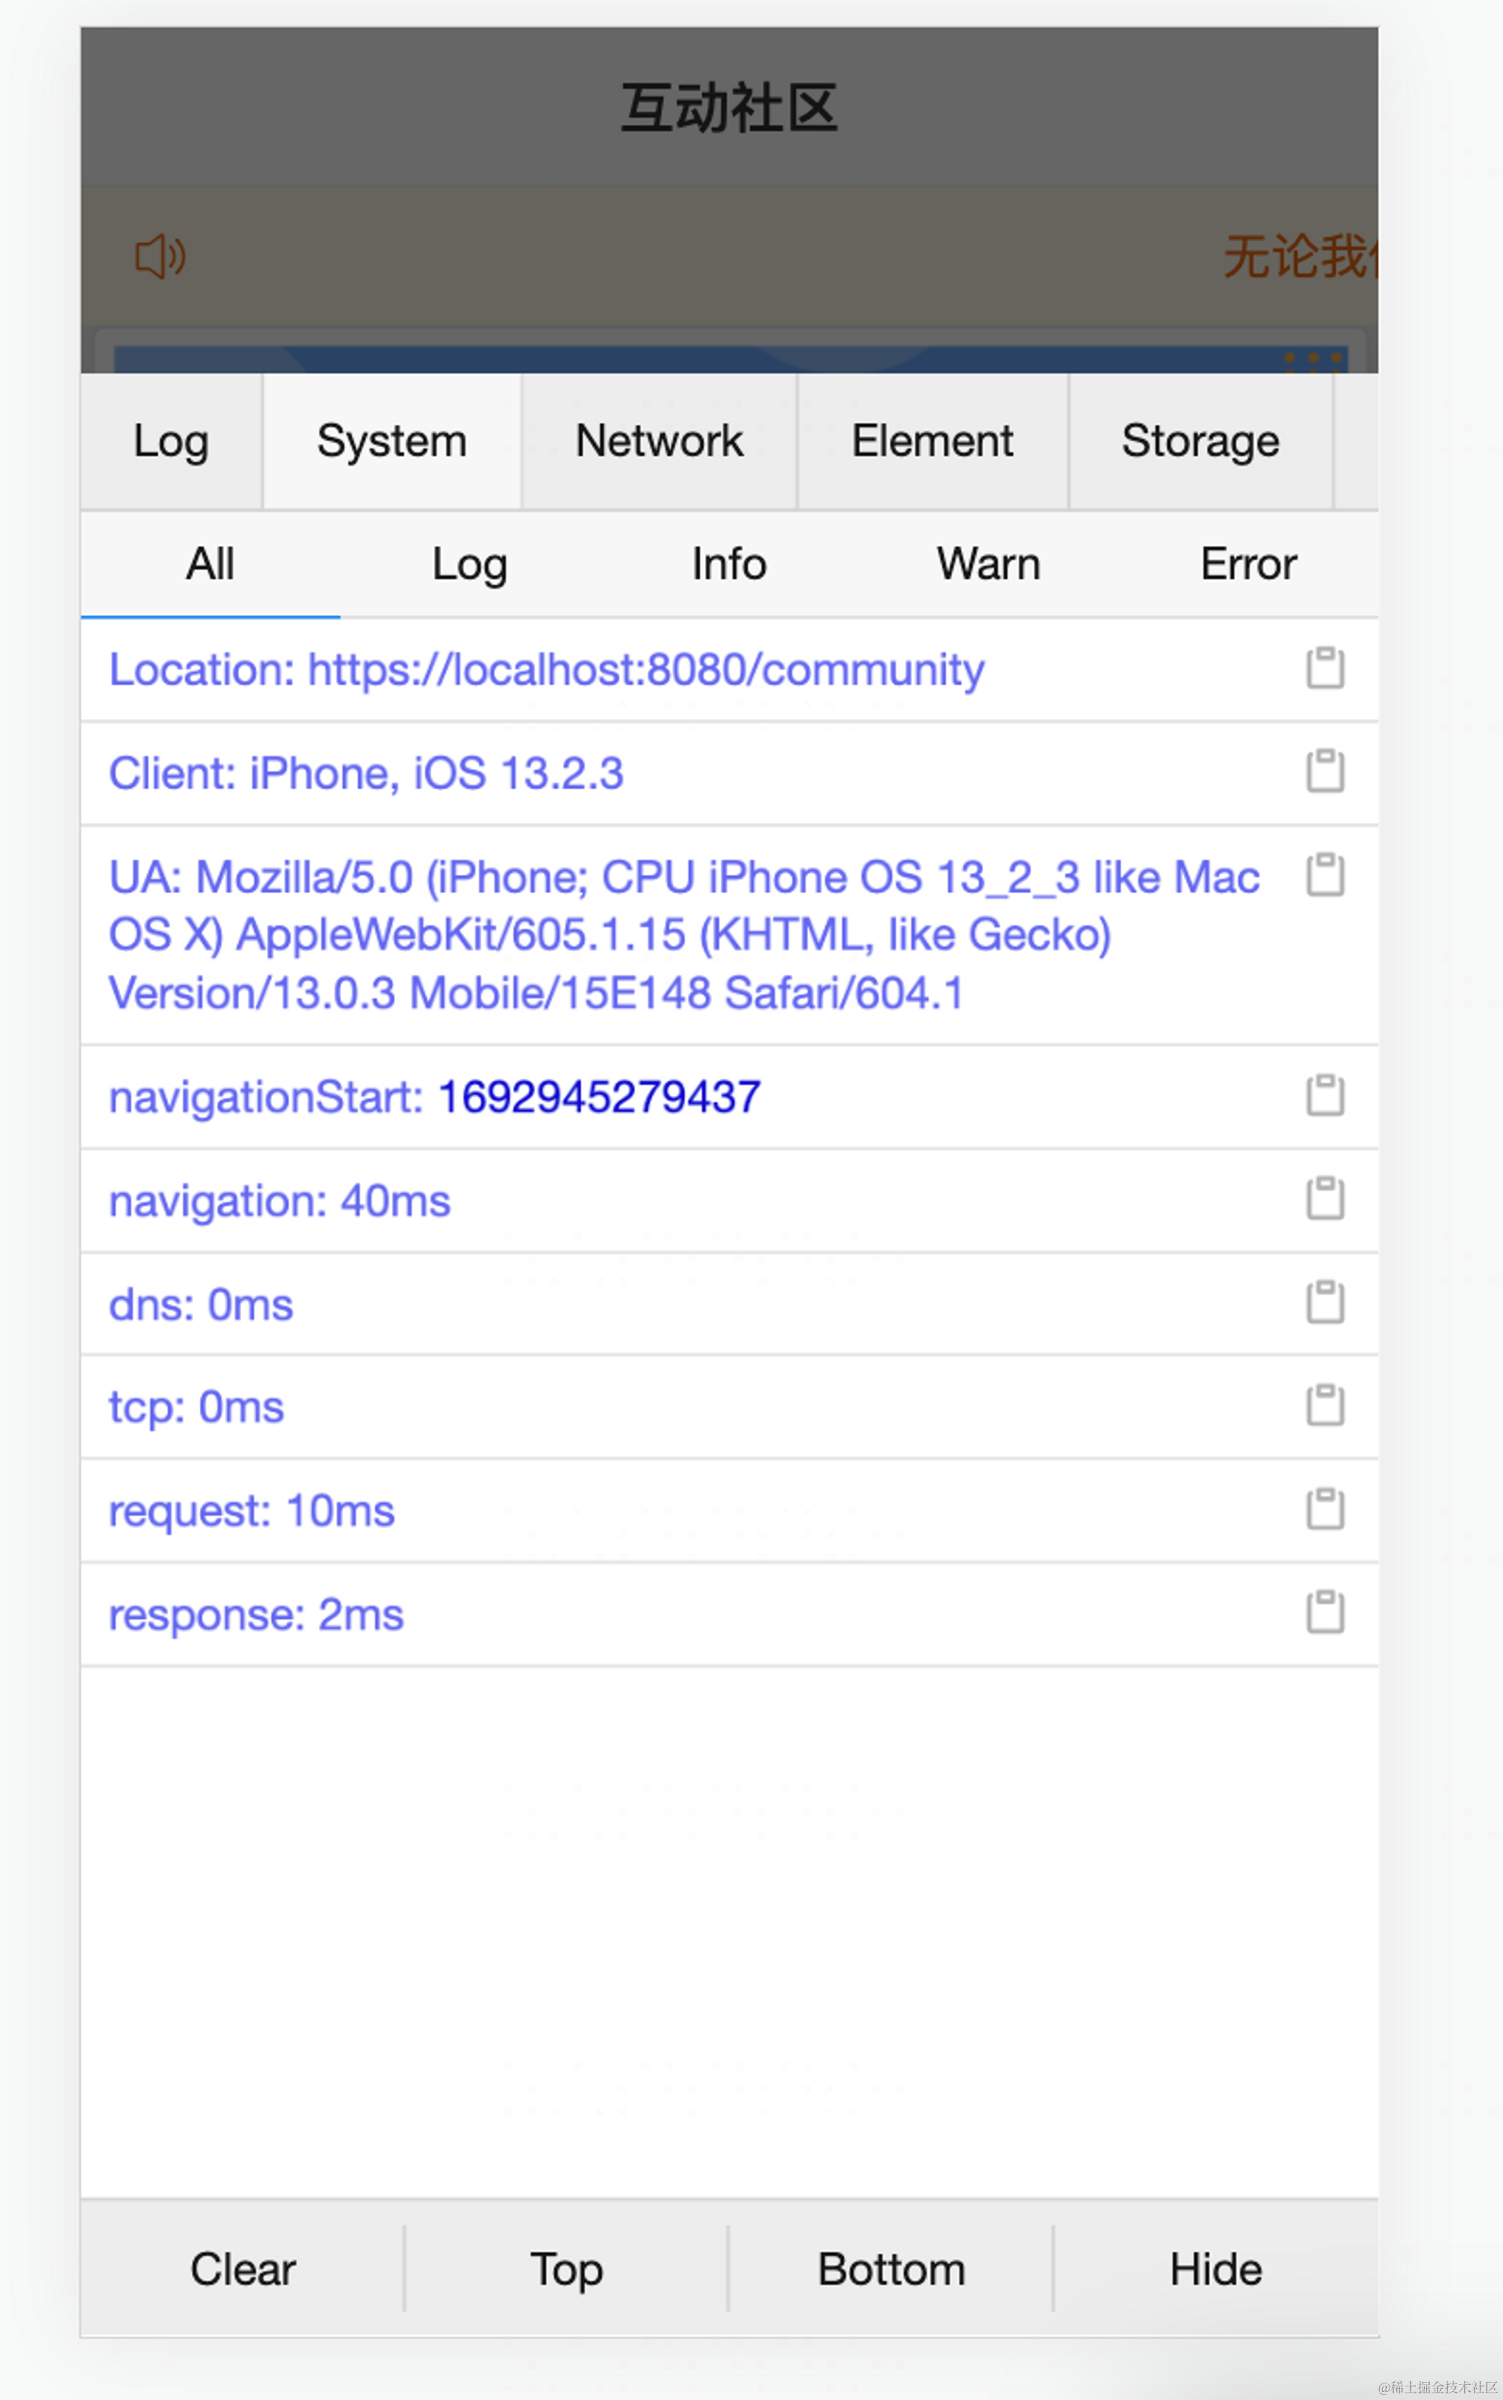Screen dimensions: 1503x2400
Task: Jump to Top of the log list
Action: (567, 2268)
